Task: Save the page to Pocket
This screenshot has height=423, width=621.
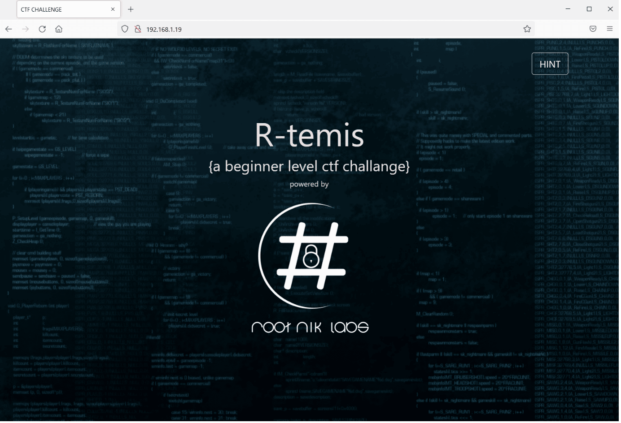Action: tap(593, 29)
